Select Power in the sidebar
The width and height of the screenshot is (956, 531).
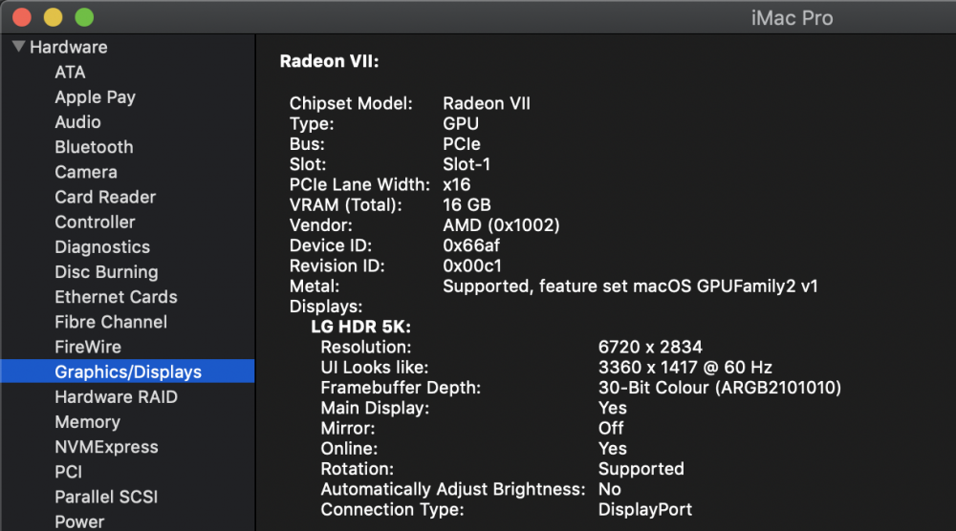tap(79, 521)
